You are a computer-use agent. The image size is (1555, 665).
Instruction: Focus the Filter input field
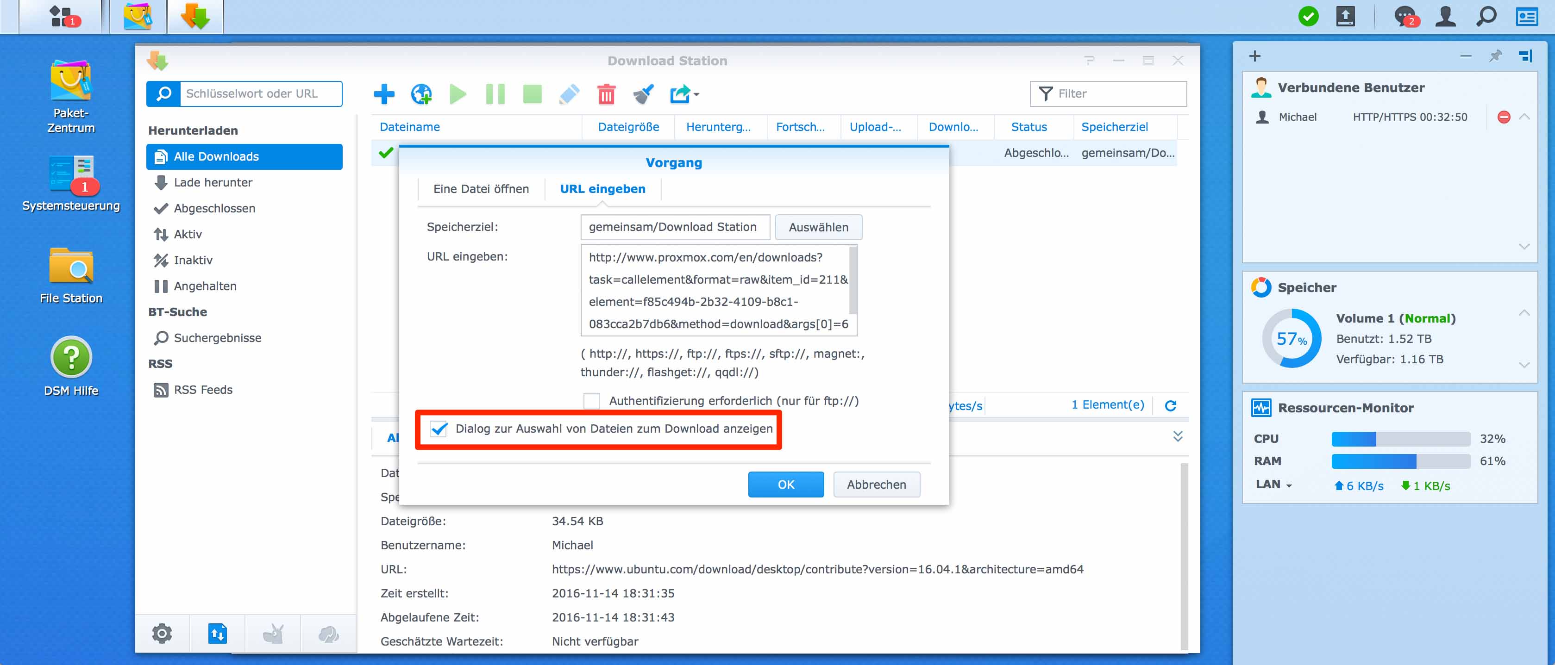1108,93
